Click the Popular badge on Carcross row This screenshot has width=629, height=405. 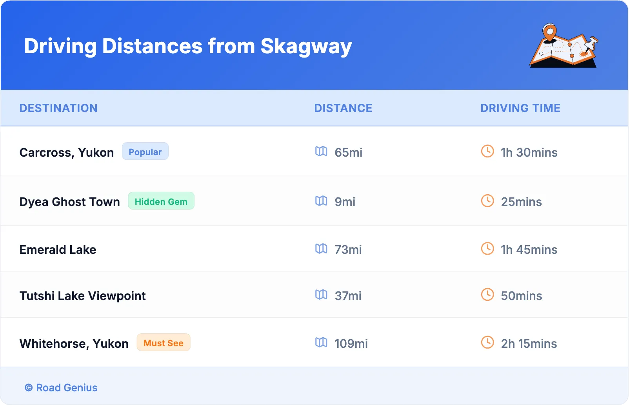pyautogui.click(x=145, y=152)
